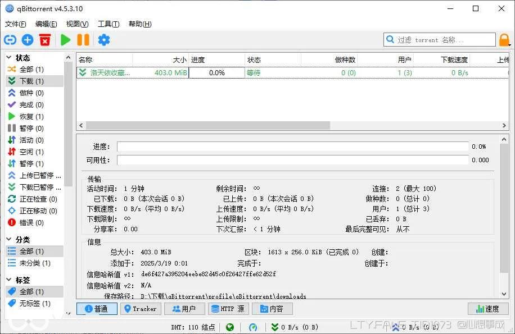The width and height of the screenshot is (515, 334).
Task: Click the green connection status globe icon
Action: pyautogui.click(x=230, y=327)
